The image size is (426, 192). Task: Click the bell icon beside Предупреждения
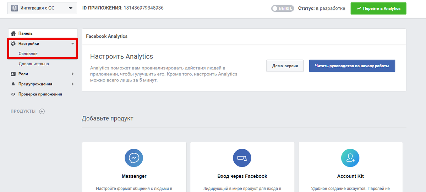point(13,84)
